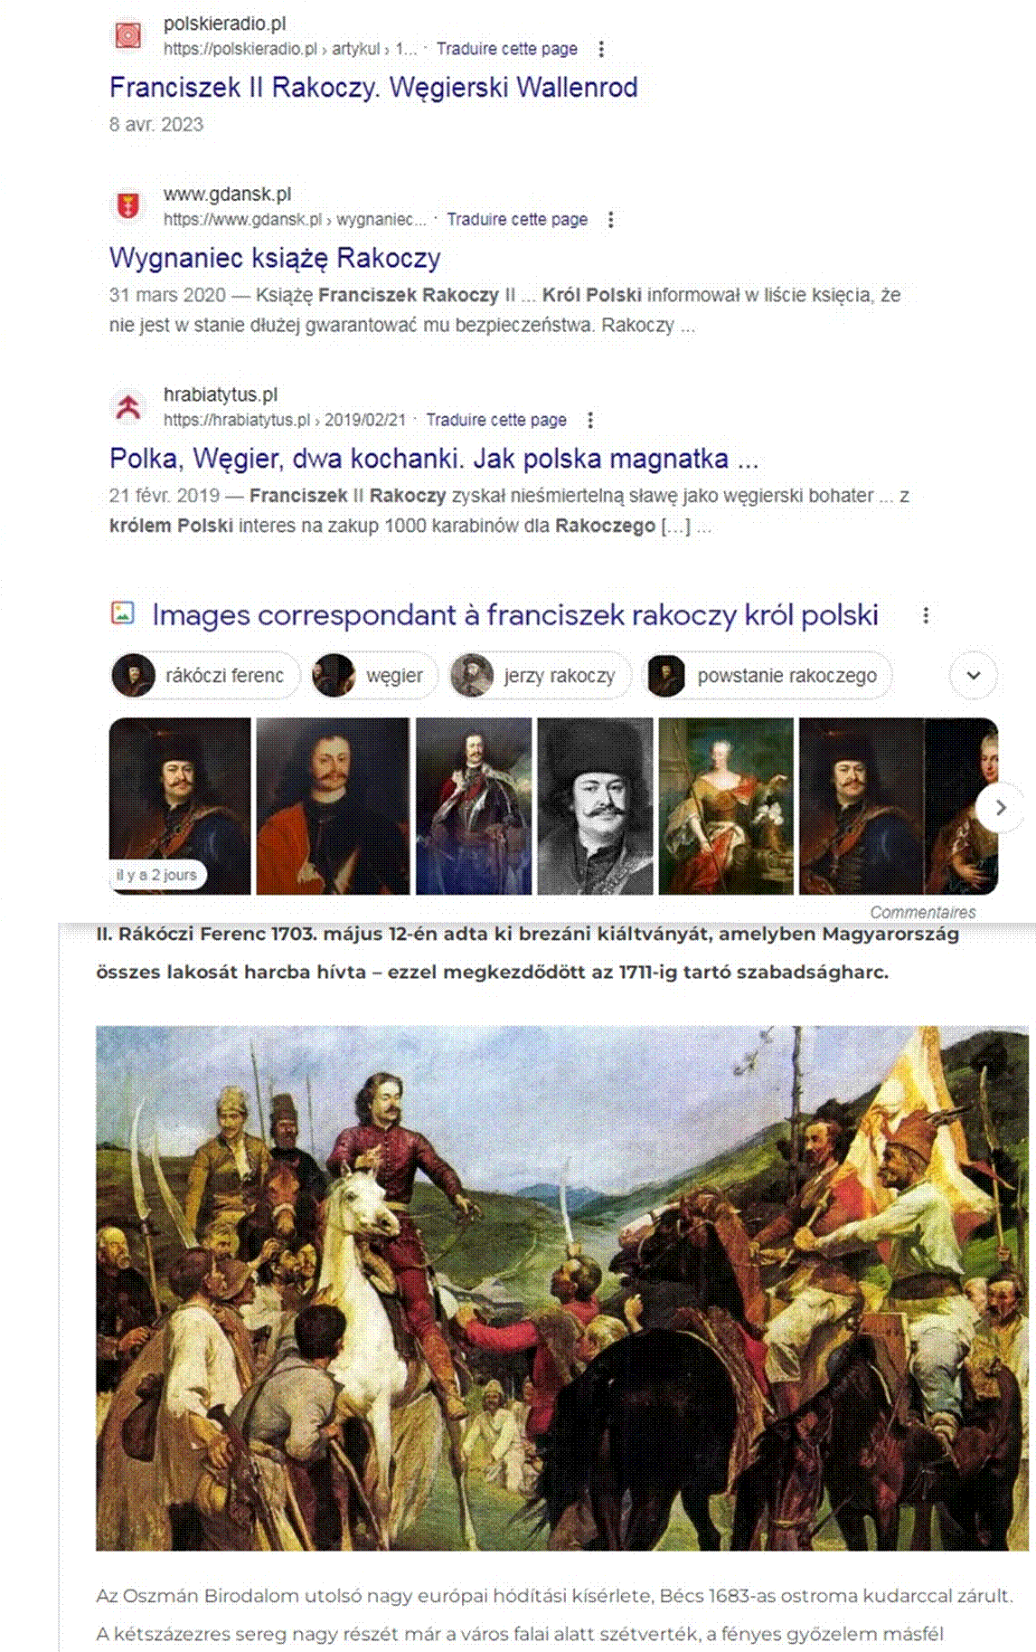
Task: Select the 'rákóczi ferenc' filter chip
Action: (x=205, y=676)
